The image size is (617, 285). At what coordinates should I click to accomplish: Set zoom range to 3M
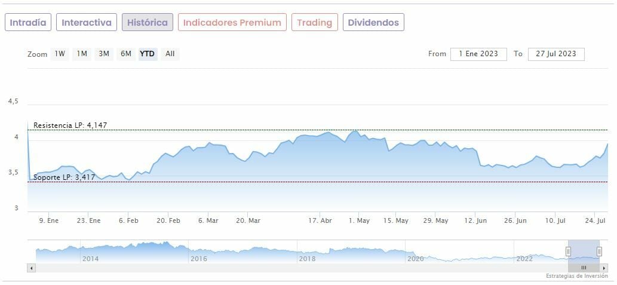[x=104, y=54]
